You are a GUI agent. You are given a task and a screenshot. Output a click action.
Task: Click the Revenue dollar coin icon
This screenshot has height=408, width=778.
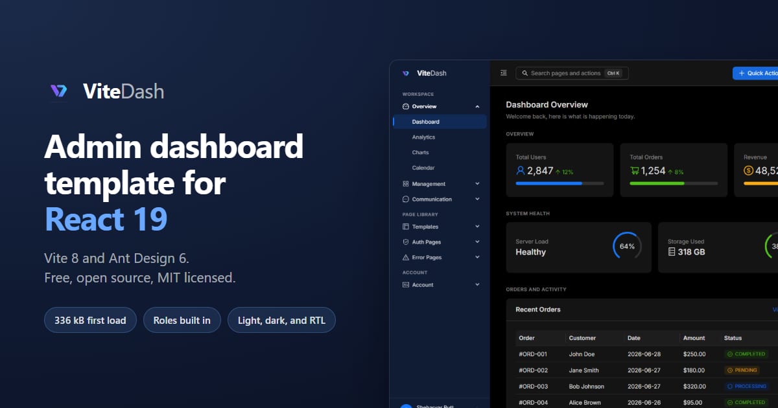749,171
